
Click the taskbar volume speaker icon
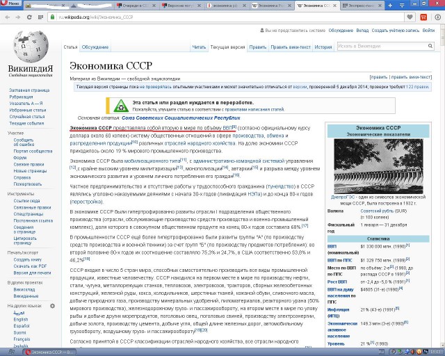[413, 352]
